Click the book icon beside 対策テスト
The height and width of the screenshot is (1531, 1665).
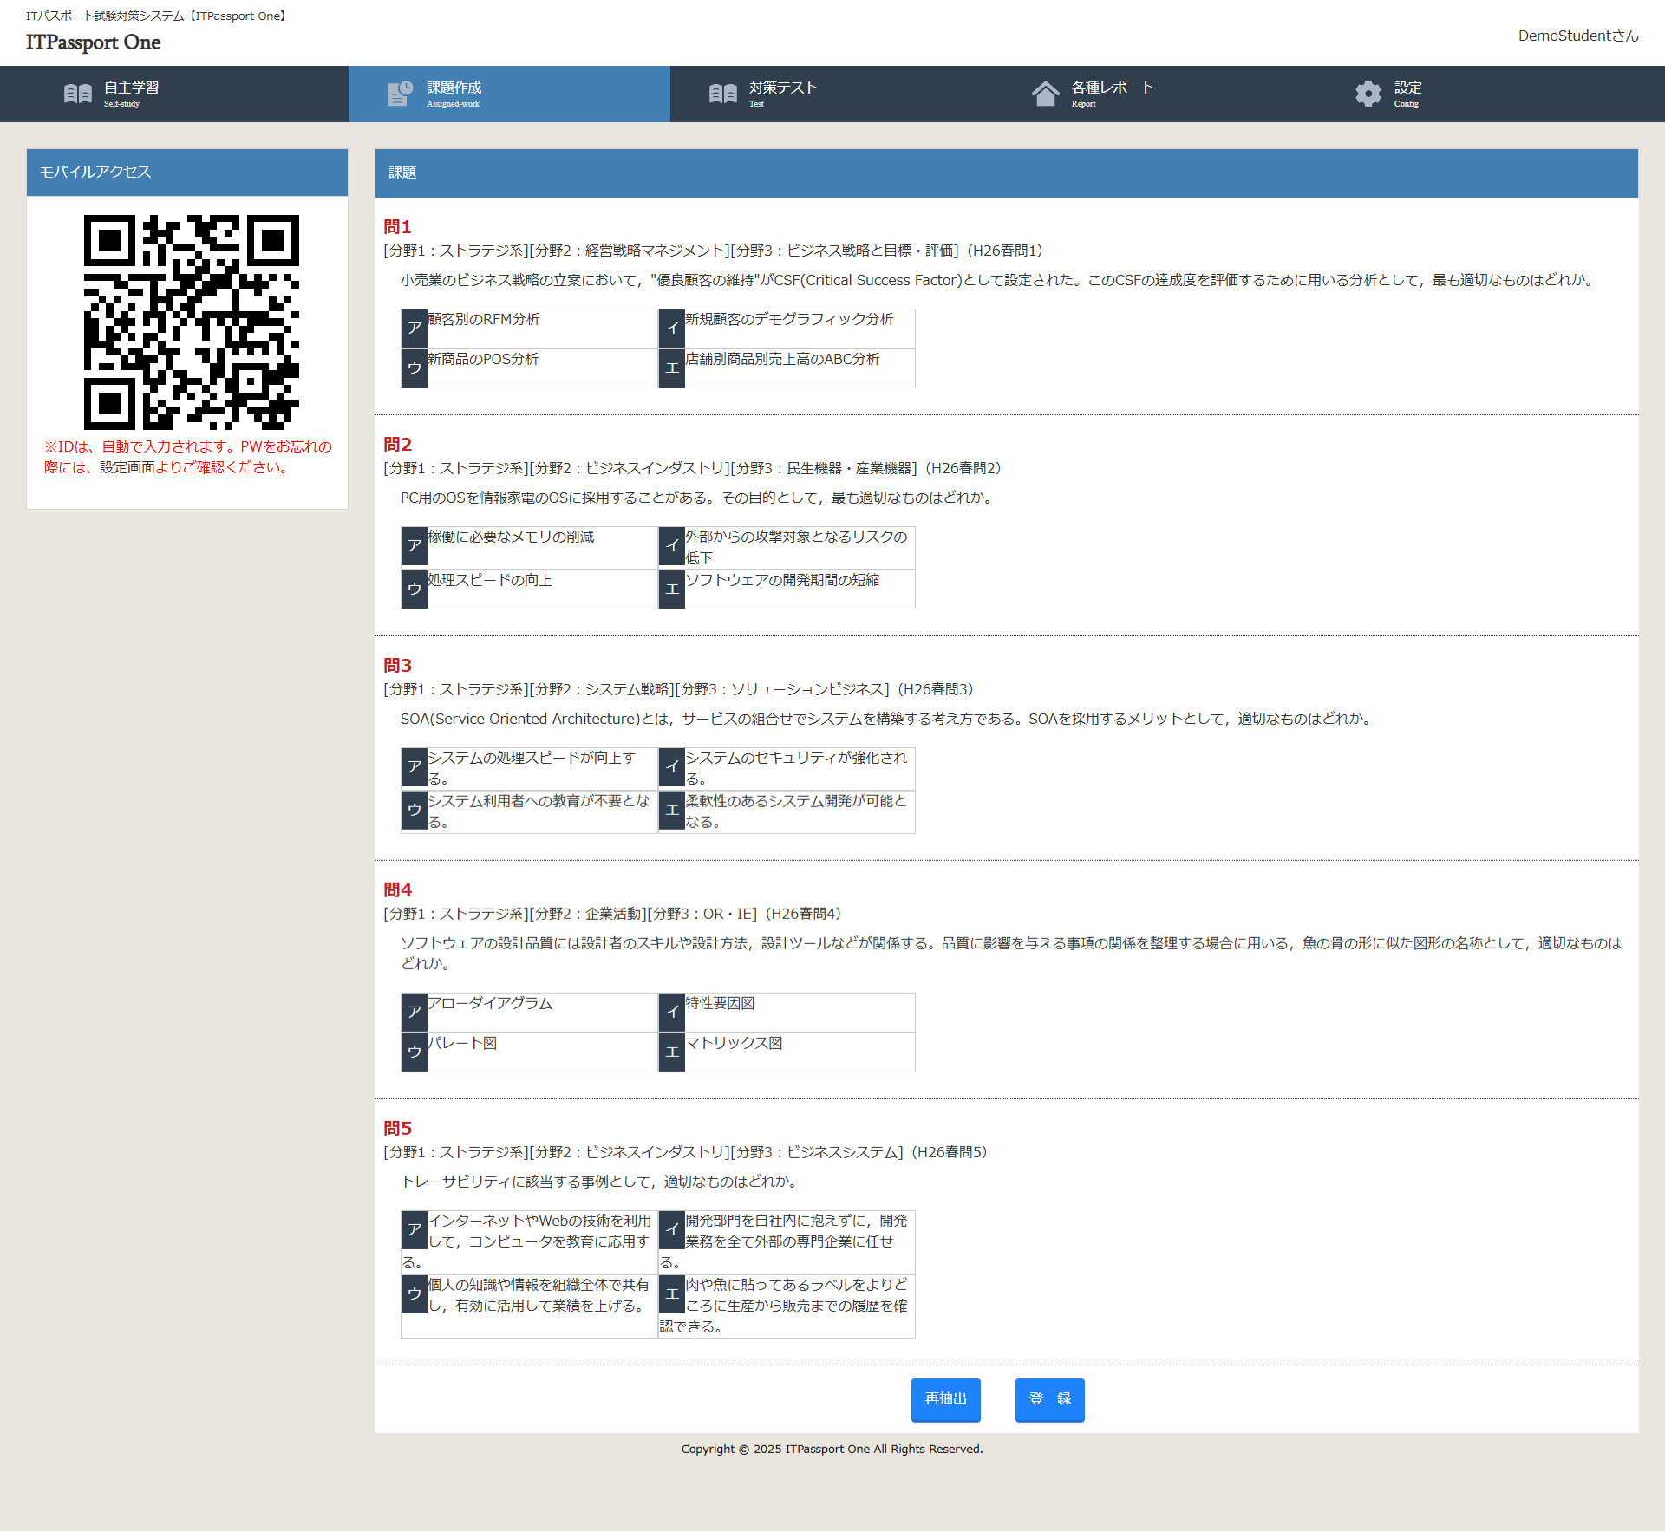click(x=722, y=94)
